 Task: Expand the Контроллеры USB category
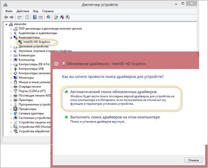tap(11, 69)
